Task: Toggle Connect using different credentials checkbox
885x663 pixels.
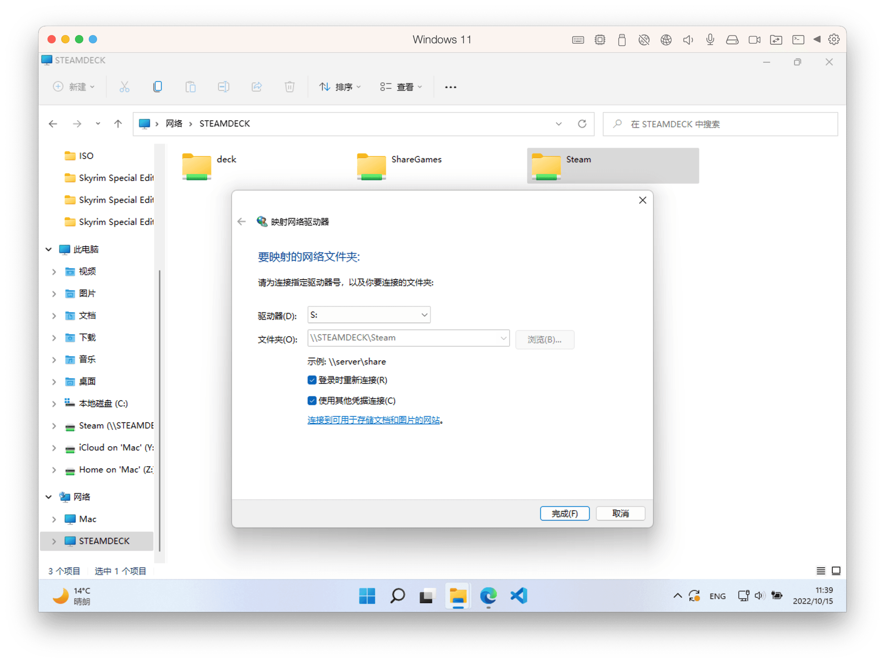Action: click(x=312, y=401)
